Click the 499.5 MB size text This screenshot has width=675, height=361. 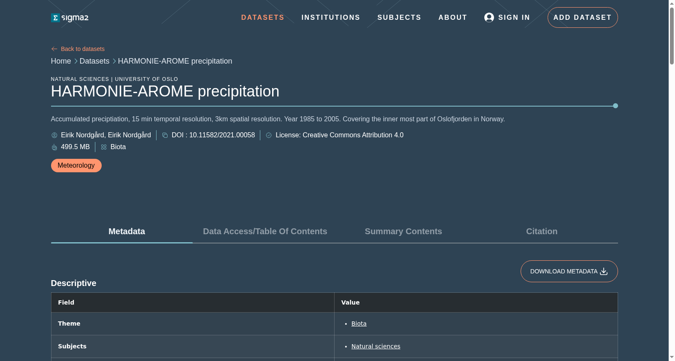[x=76, y=147]
